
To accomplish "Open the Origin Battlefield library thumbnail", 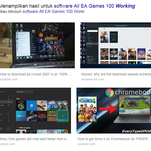I will click(x=116, y=45).
